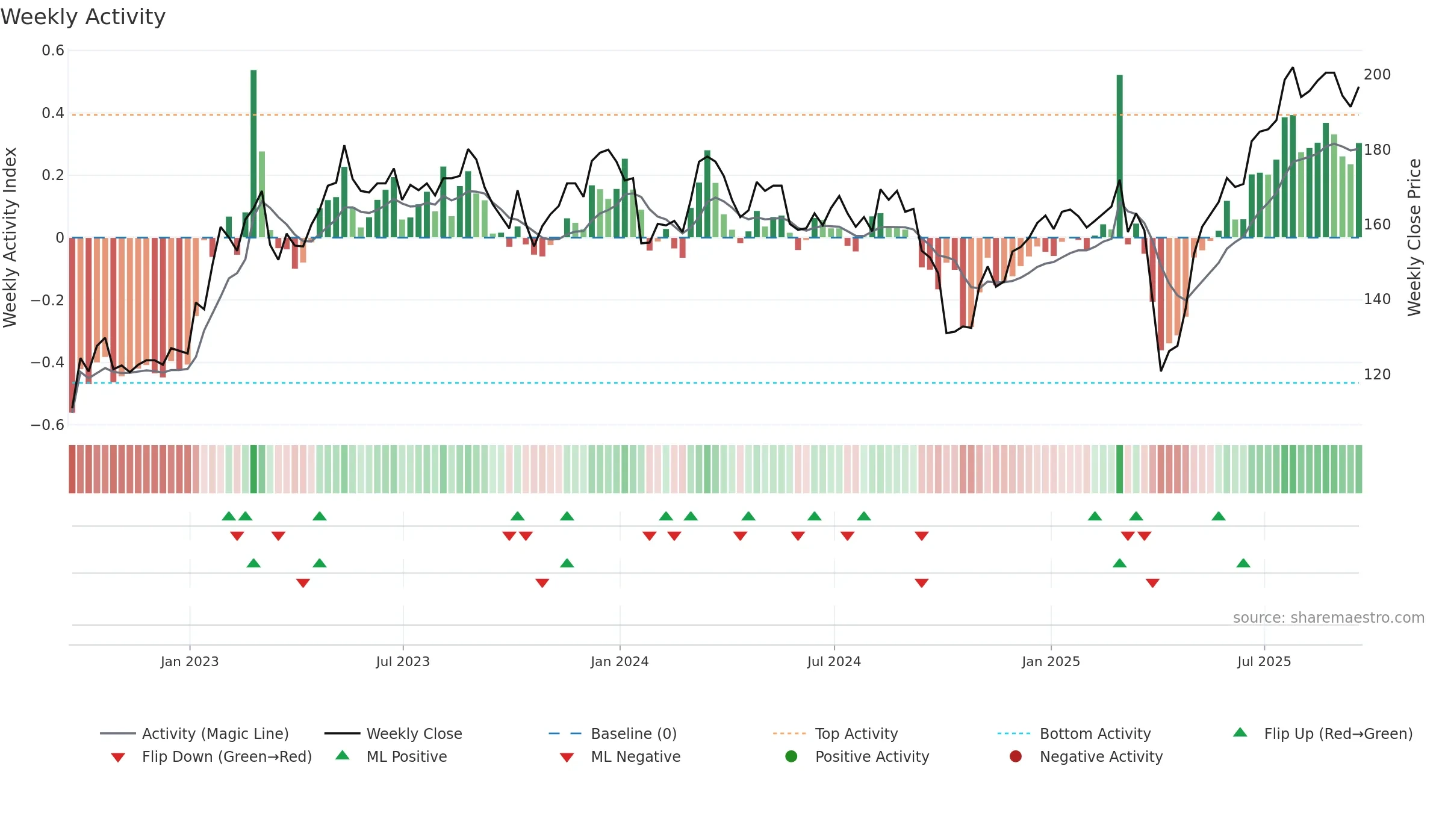Image resolution: width=1445 pixels, height=813 pixels.
Task: Toggle the Flip Down (Green→Red) legend entry
Action: click(x=211, y=756)
